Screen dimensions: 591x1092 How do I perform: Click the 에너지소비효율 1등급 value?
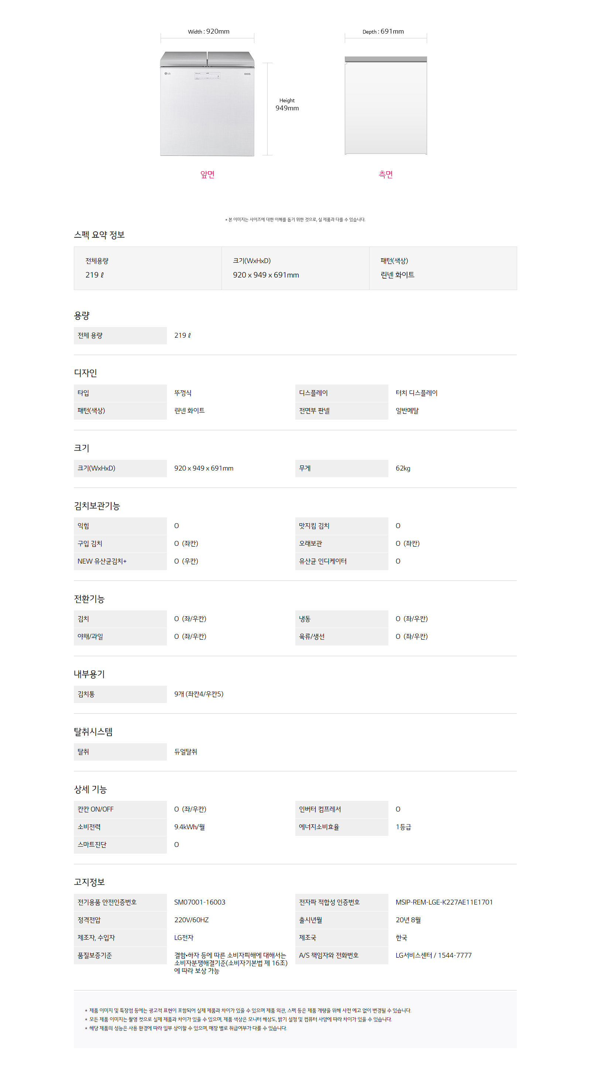tap(403, 827)
